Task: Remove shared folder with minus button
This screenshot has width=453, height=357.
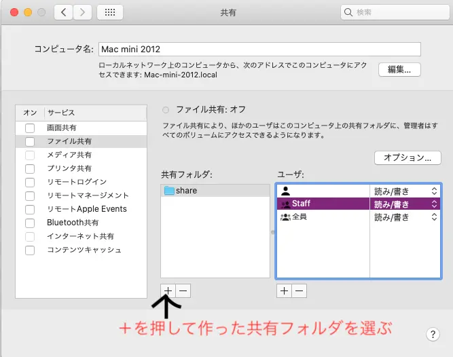Action: click(183, 290)
